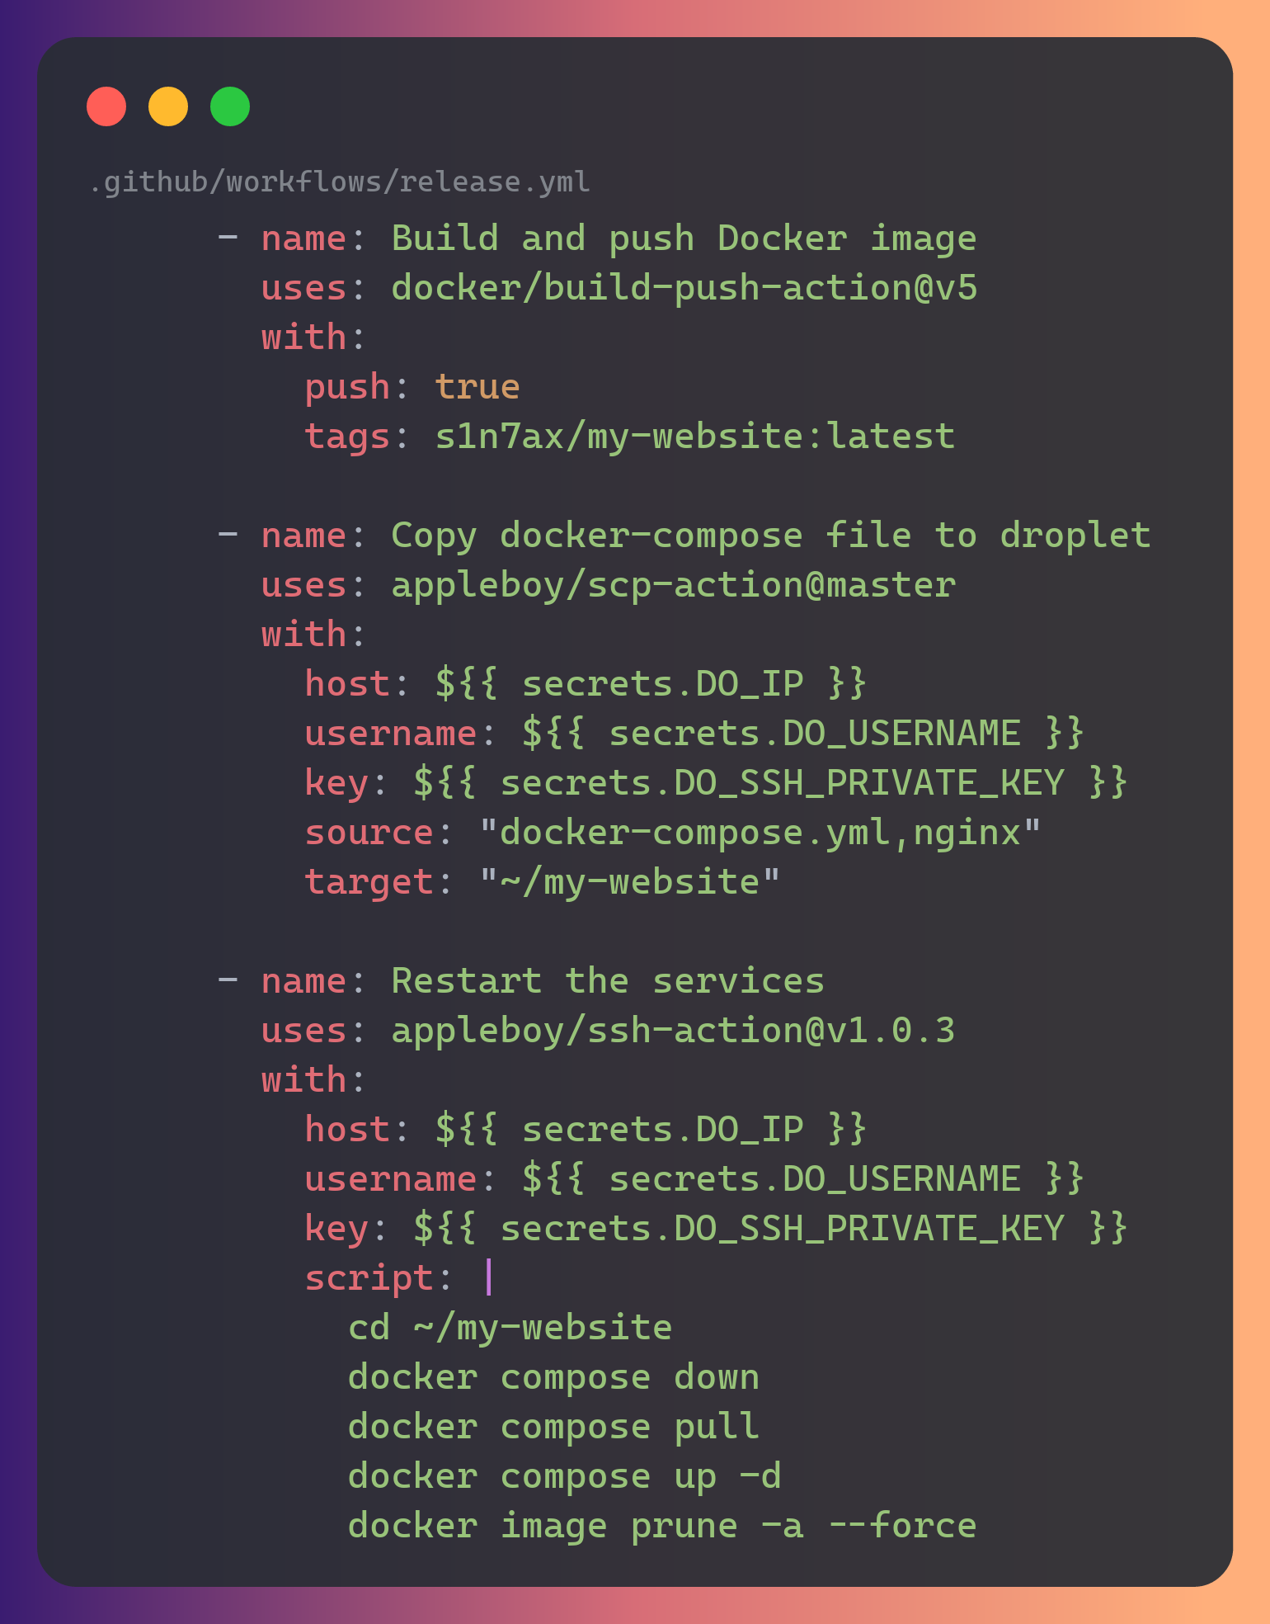Click the appleboy/scp-action@master action reference
Viewport: 1270px width, 1624px height.
tap(673, 585)
